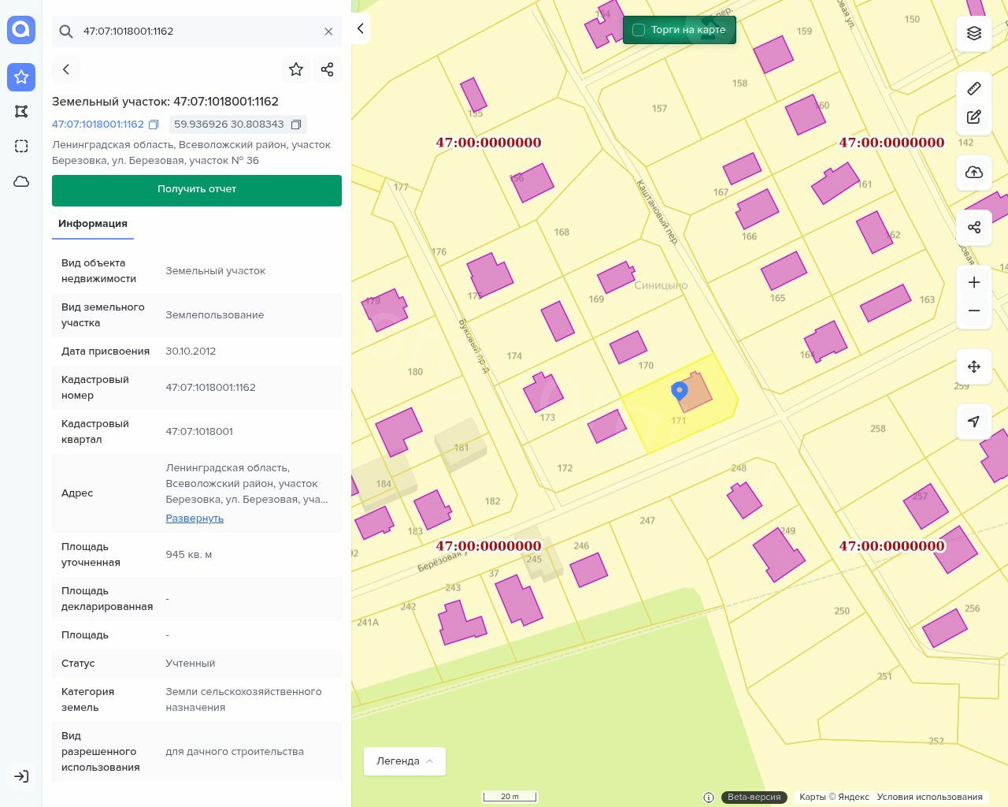Open the login icon in sidebar

21,776
